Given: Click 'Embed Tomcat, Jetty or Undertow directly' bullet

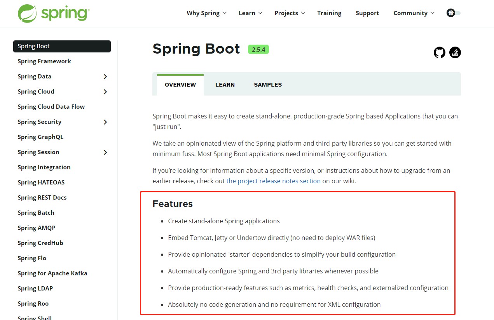Looking at the screenshot, I should tap(272, 238).
